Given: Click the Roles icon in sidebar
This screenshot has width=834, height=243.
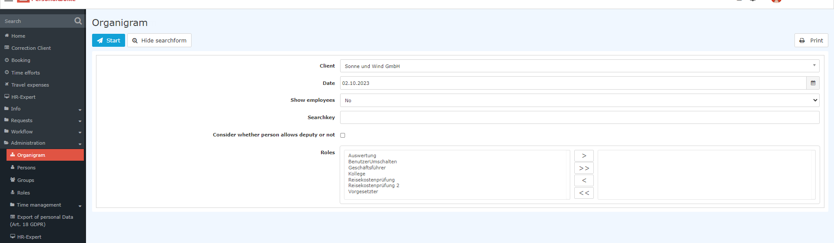Looking at the screenshot, I should pos(13,192).
